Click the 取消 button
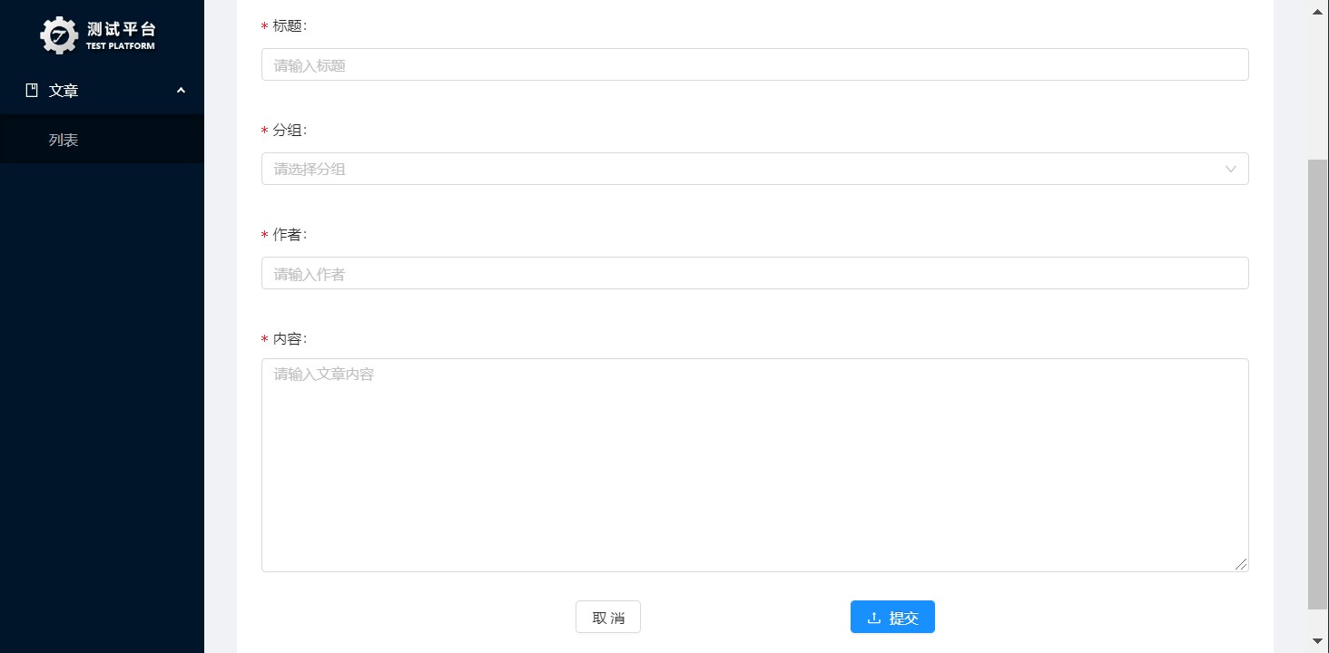Viewport: 1329px width, 653px height. [x=608, y=617]
